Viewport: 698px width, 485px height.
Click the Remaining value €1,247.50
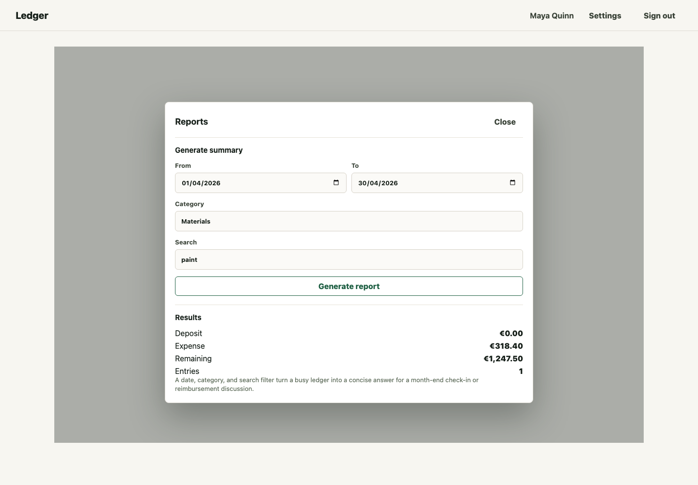point(503,358)
